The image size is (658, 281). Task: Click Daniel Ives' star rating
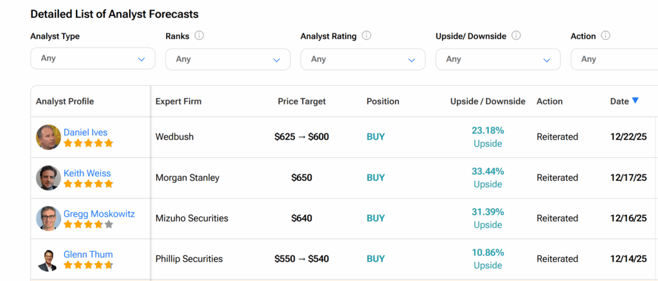(x=88, y=143)
